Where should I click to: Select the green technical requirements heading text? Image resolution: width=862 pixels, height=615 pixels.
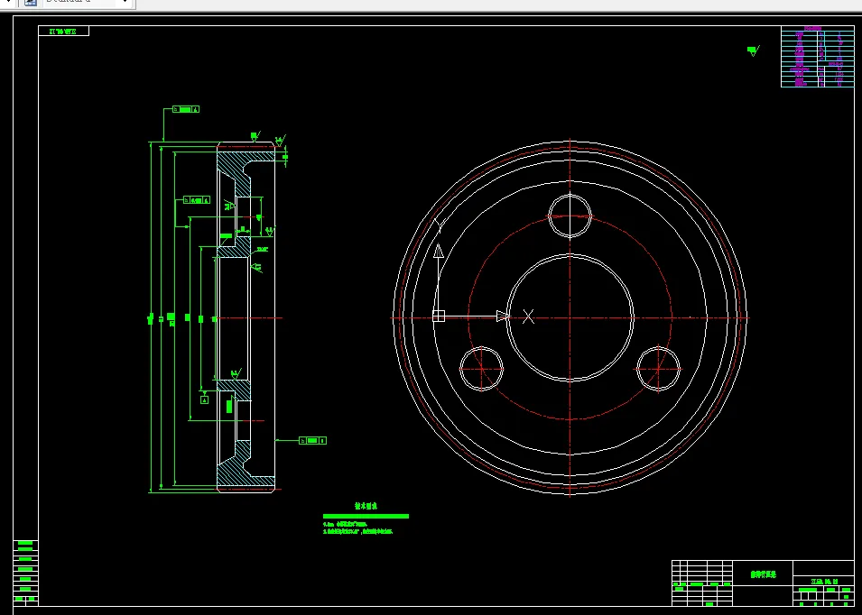tap(366, 506)
